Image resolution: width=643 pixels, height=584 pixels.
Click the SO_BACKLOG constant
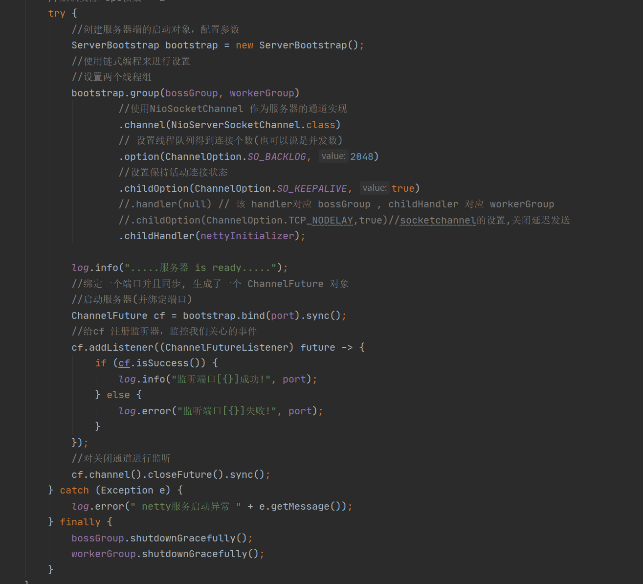277,156
